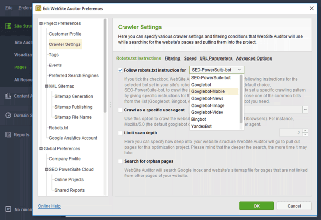Collapse the Global Preferences tree node

[x=41, y=149]
